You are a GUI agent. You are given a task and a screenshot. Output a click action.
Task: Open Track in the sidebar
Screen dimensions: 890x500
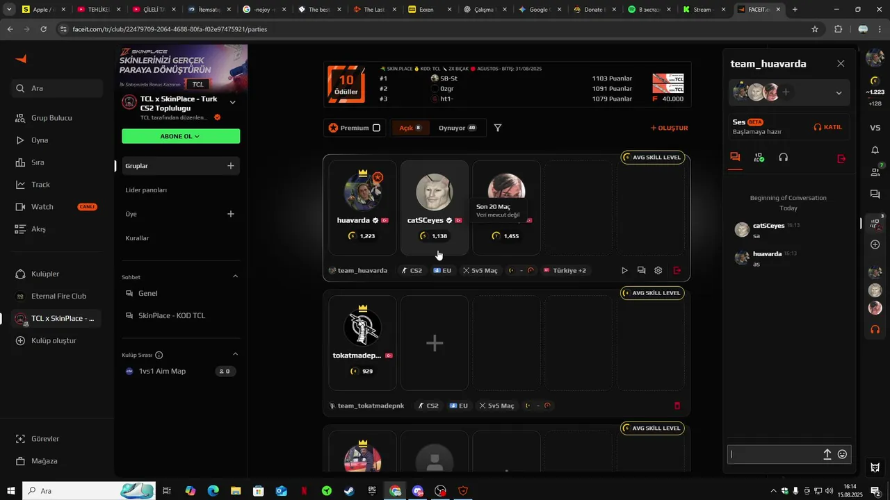tap(40, 185)
